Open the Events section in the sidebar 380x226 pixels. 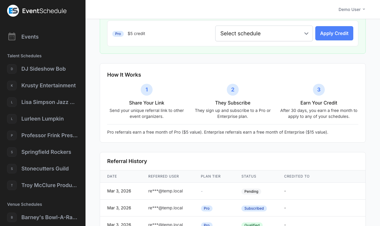point(30,37)
